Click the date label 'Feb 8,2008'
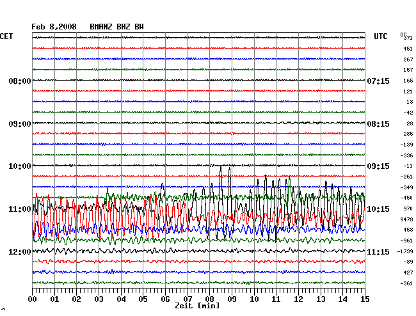Viewport: 416px width, 316px height. click(x=54, y=27)
